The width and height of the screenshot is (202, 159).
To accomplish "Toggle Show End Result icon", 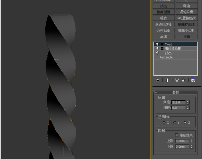I will point(167,80).
